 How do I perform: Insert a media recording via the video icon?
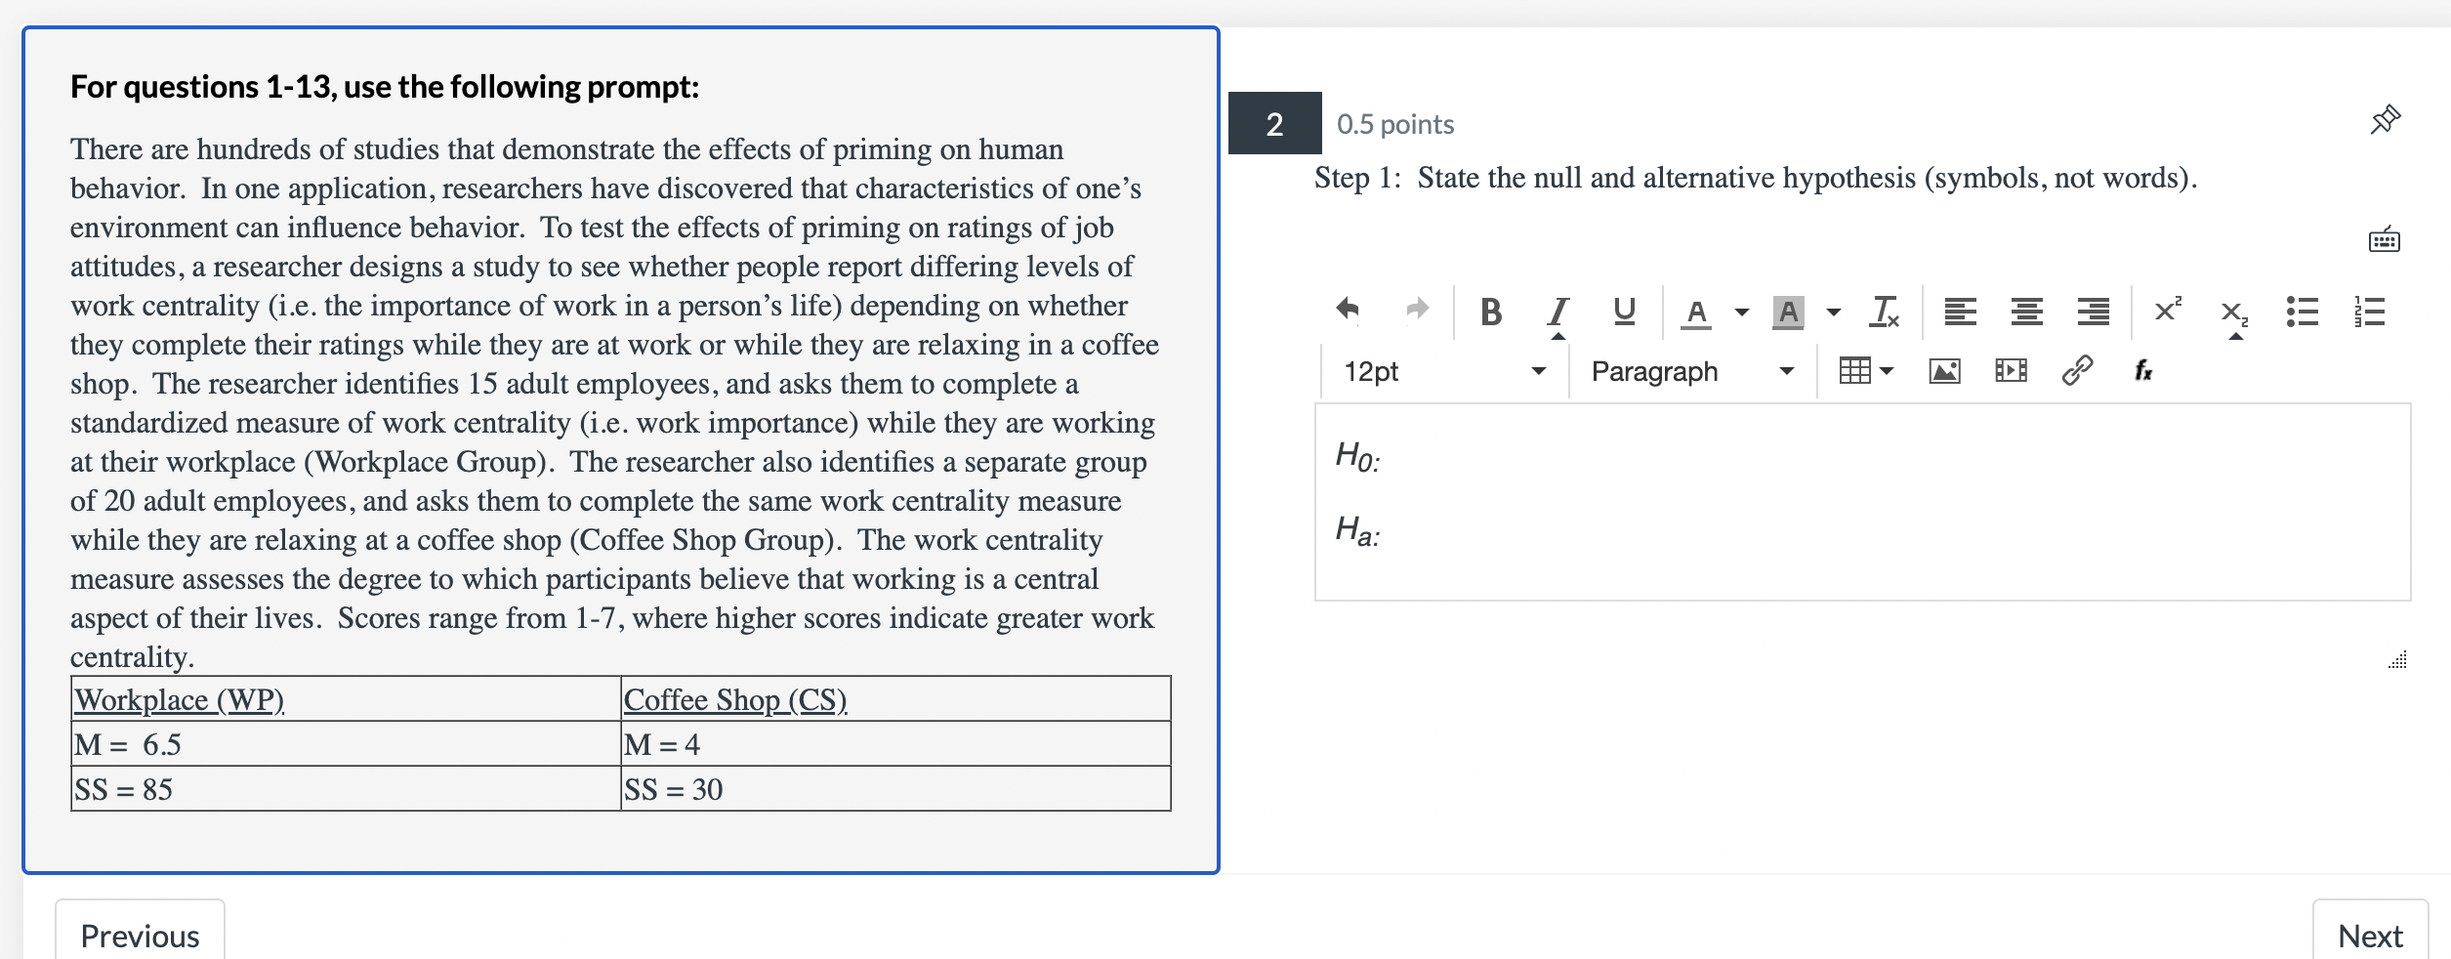tap(2009, 371)
